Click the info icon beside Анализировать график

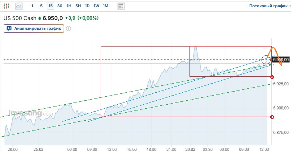(x=68, y=29)
